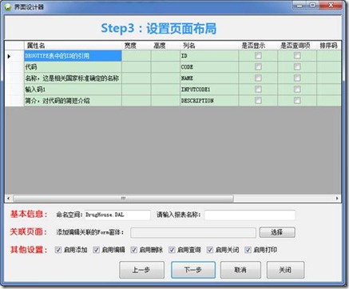Uncheck the 启用添加 option

coord(58,250)
